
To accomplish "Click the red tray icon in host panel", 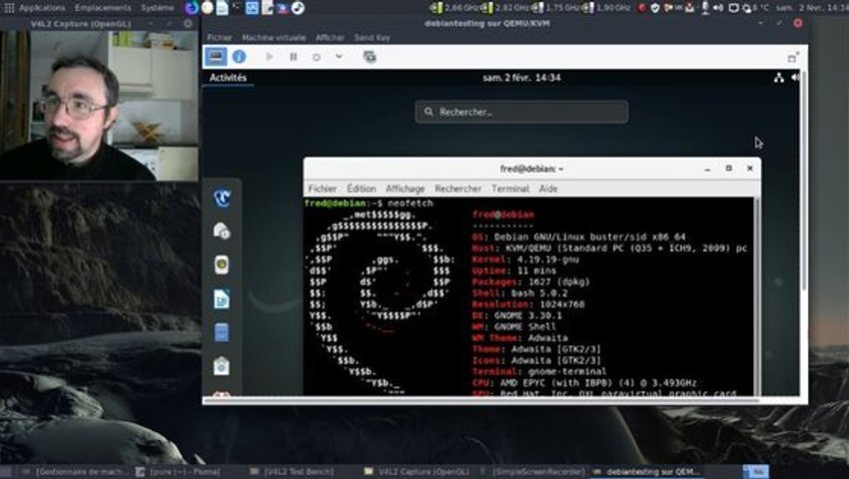I will [x=642, y=8].
